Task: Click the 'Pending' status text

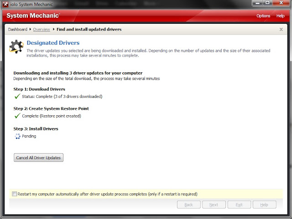Action: click(x=29, y=136)
